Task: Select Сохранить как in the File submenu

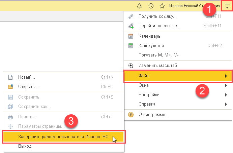Action: point(63,107)
